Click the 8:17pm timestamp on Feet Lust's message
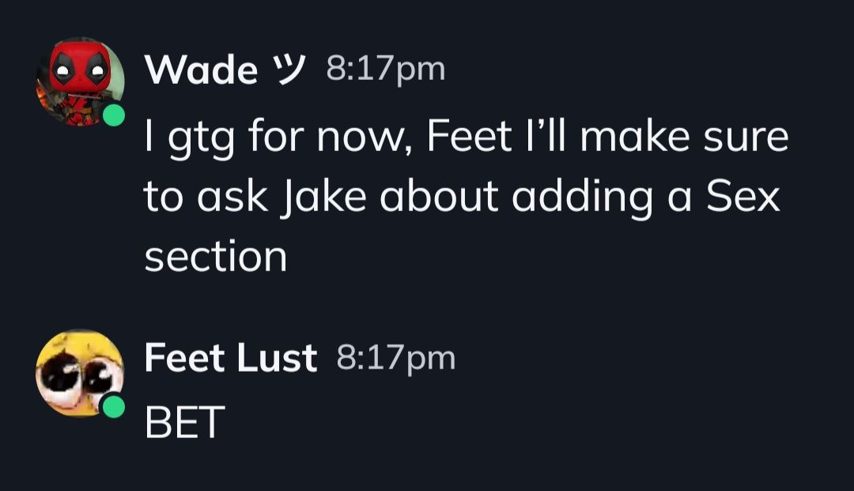Viewport: 854px width, 491px height. click(x=396, y=358)
